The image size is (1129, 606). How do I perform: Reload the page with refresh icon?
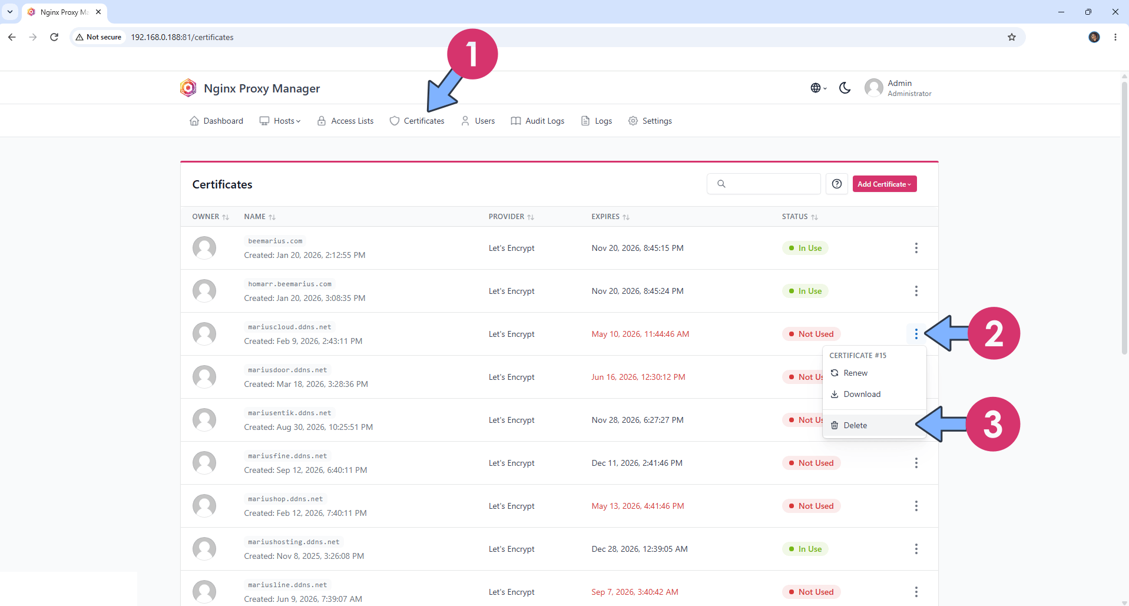pos(54,37)
